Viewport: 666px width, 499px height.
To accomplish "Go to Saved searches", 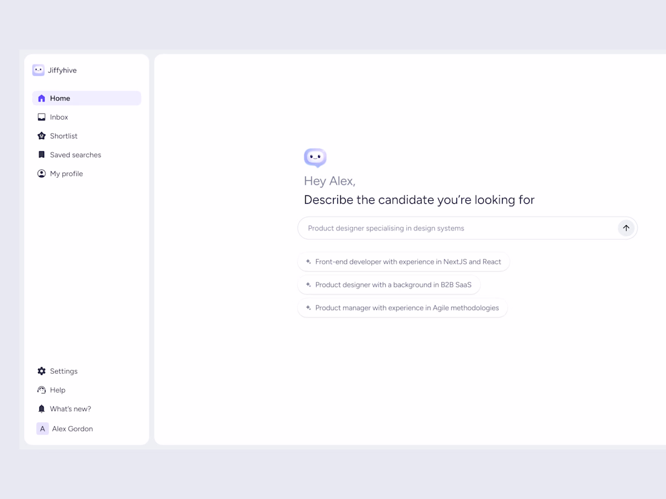I will (x=75, y=155).
